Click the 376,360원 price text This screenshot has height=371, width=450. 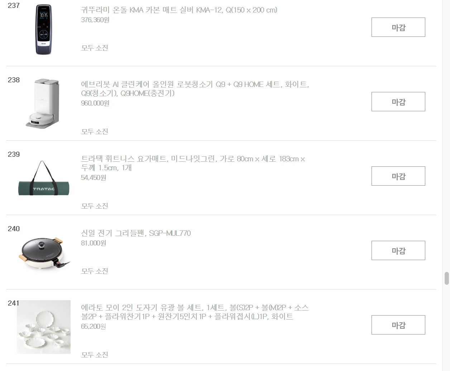pyautogui.click(x=95, y=20)
